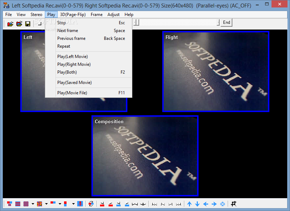Click the downward arrow line icon
Viewport: 290px width, 211px height.
pyautogui.click(x=143, y=204)
